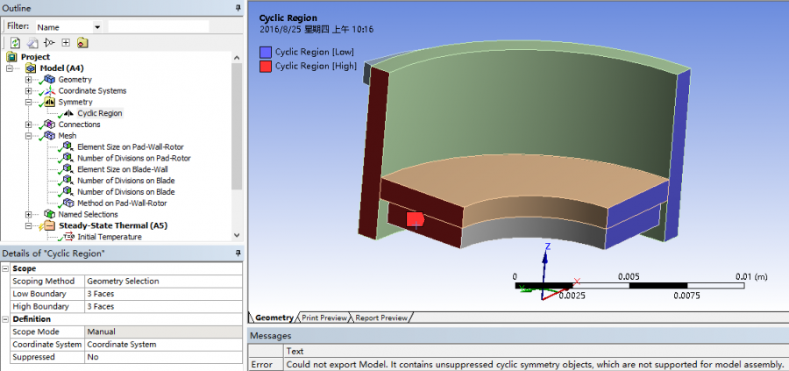
Task: Open the Filter Name dropdown
Action: [x=97, y=26]
